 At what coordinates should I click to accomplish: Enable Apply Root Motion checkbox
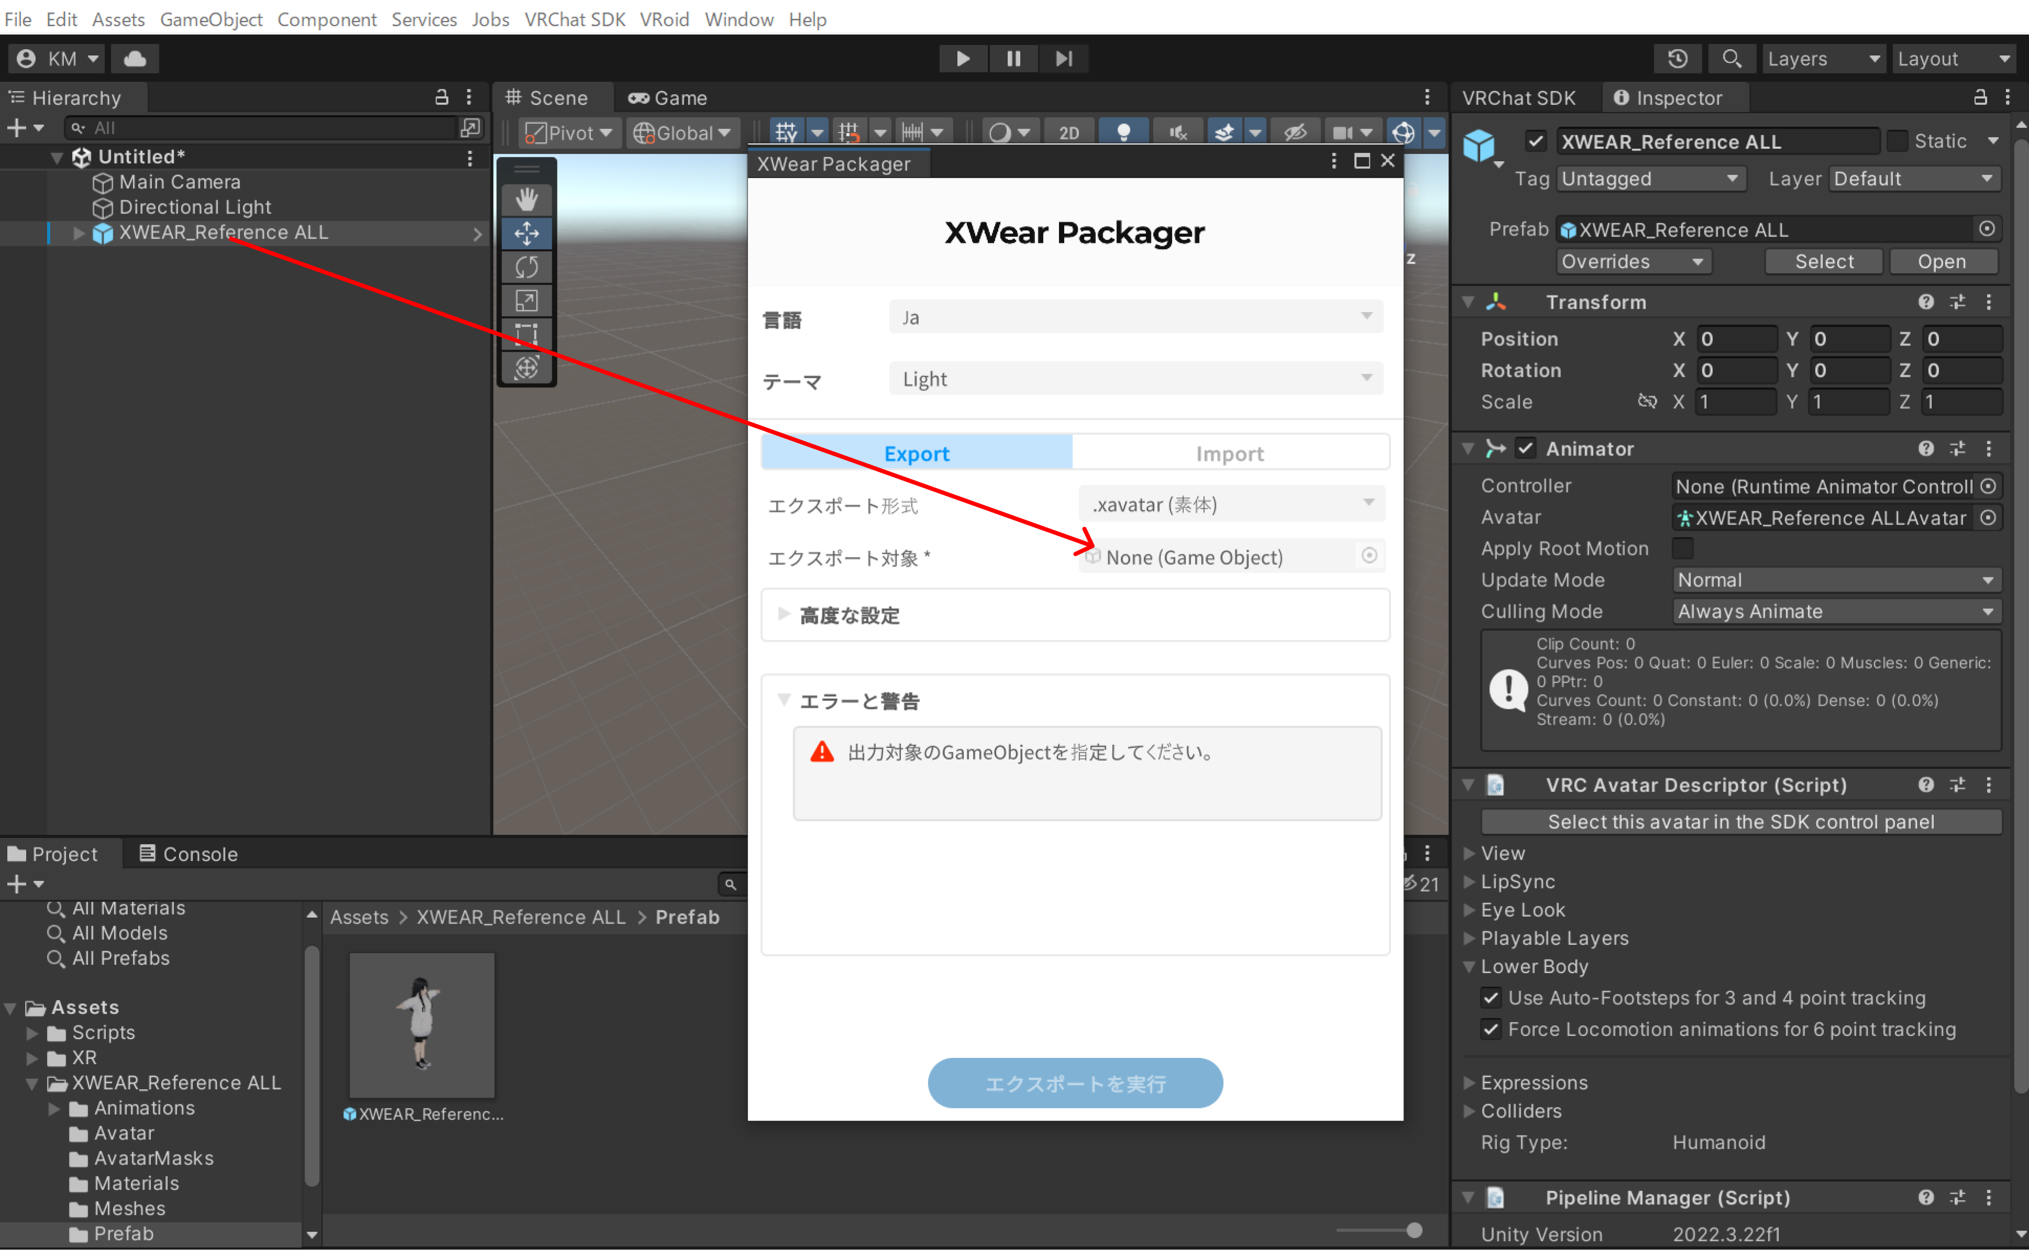1682,549
